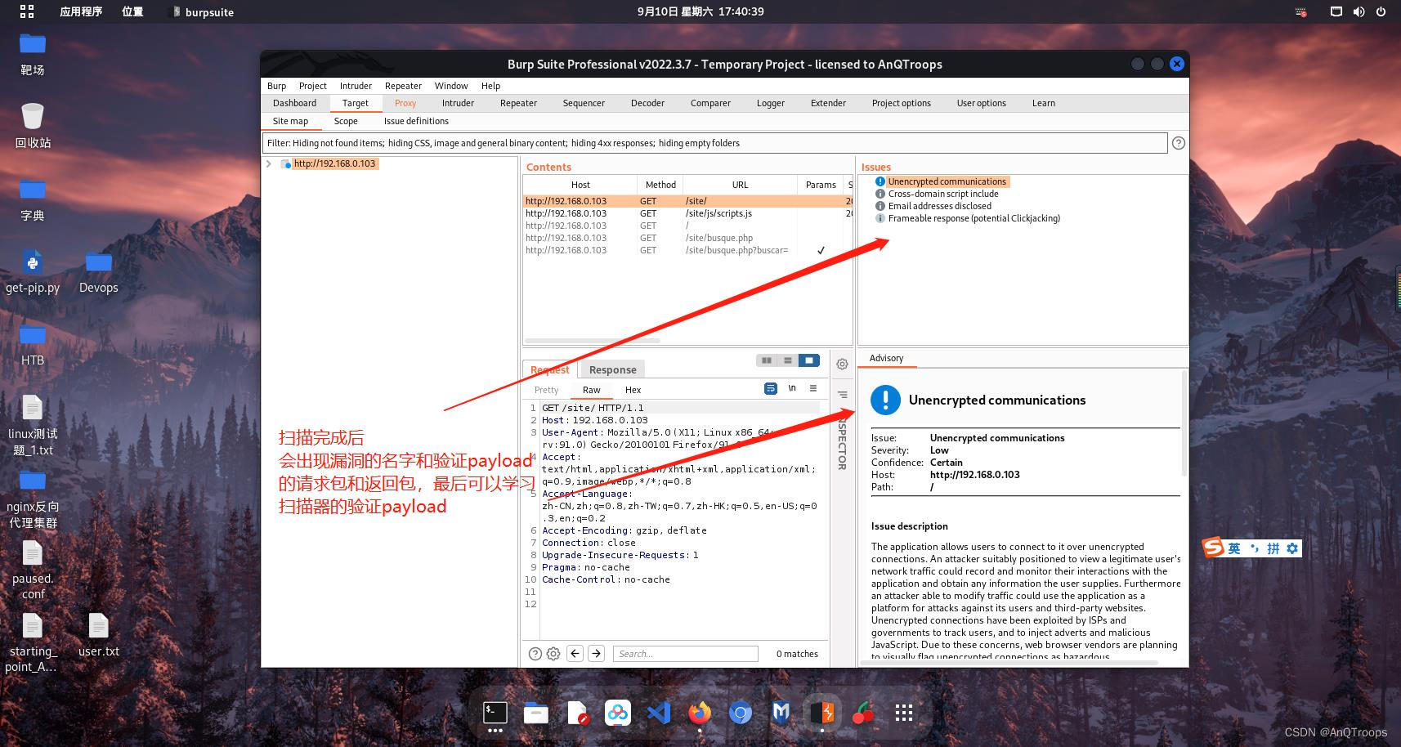This screenshot has height=747, width=1401.
Task: Click the search help question mark icon
Action: 535,654
